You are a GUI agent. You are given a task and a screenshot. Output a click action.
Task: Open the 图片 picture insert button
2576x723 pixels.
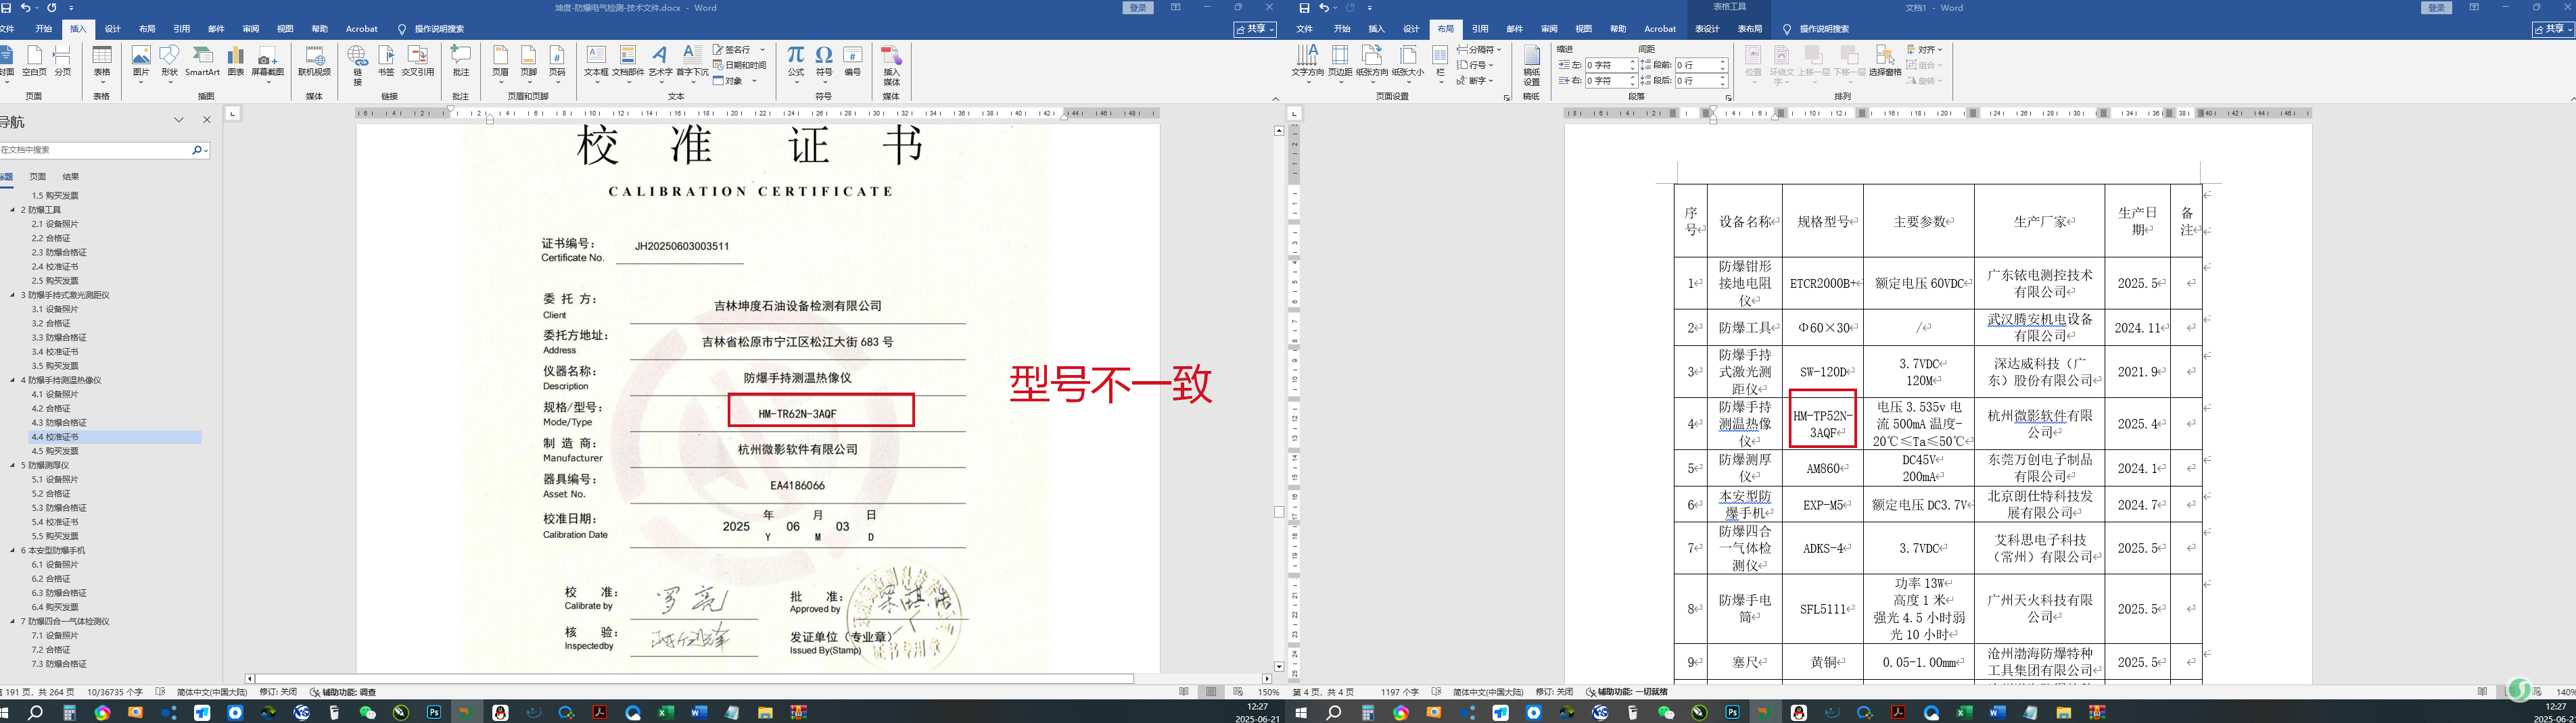141,63
